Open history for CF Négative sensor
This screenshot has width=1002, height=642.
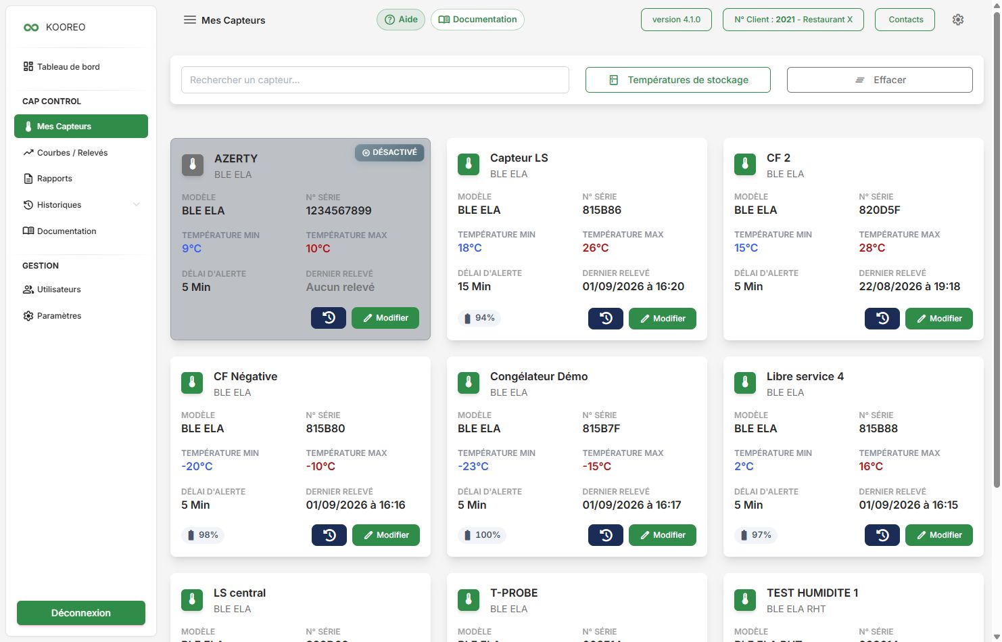coord(329,535)
